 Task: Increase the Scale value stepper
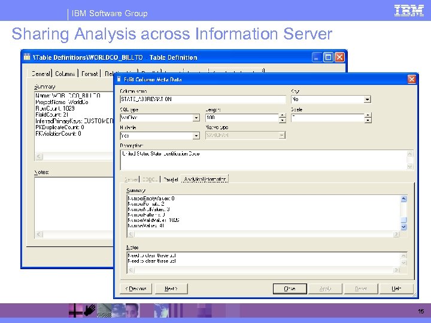click(368, 115)
